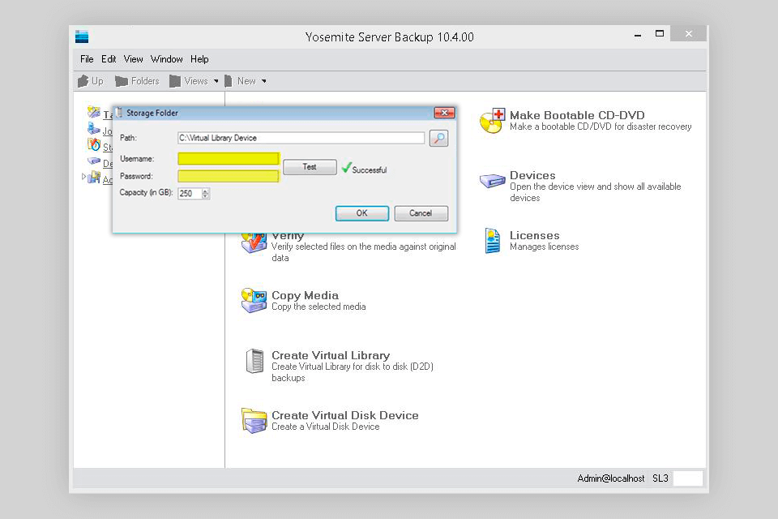
Task: Click the Up toolbar button
Action: (x=91, y=81)
